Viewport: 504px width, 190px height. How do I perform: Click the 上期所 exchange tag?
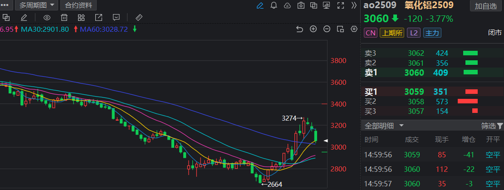point(392,33)
